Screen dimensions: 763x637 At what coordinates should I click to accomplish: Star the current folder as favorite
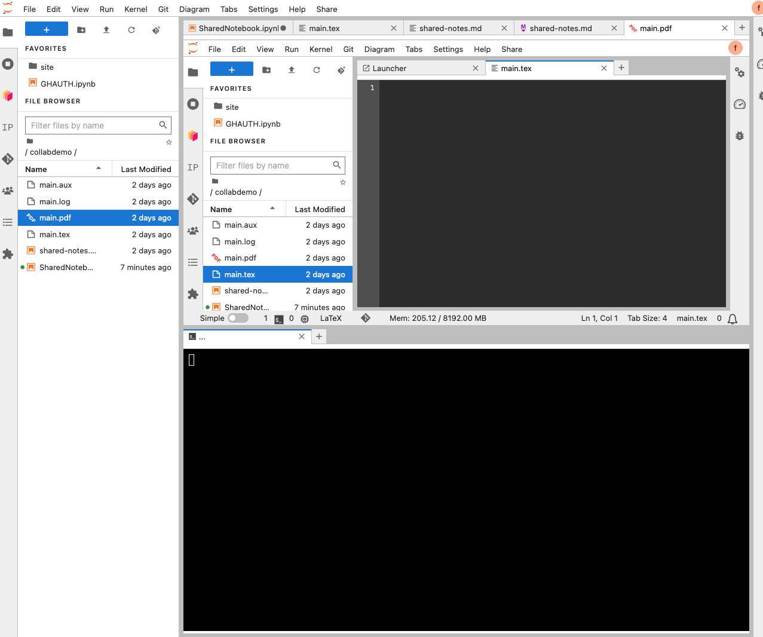click(169, 142)
